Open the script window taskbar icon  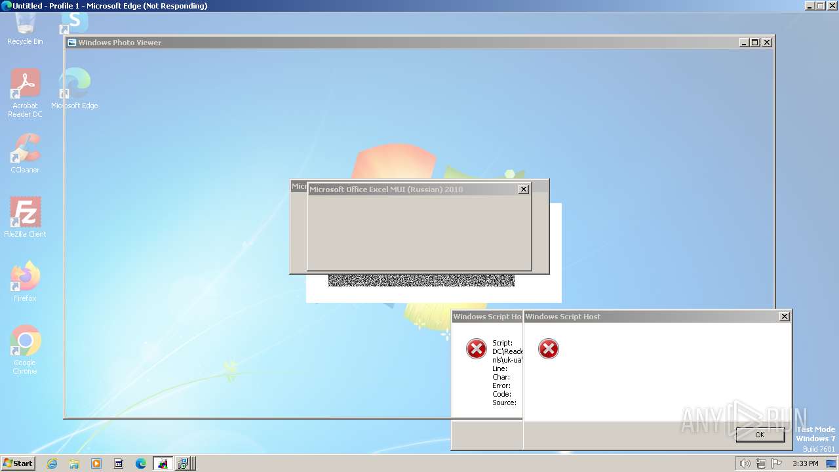coord(119,463)
